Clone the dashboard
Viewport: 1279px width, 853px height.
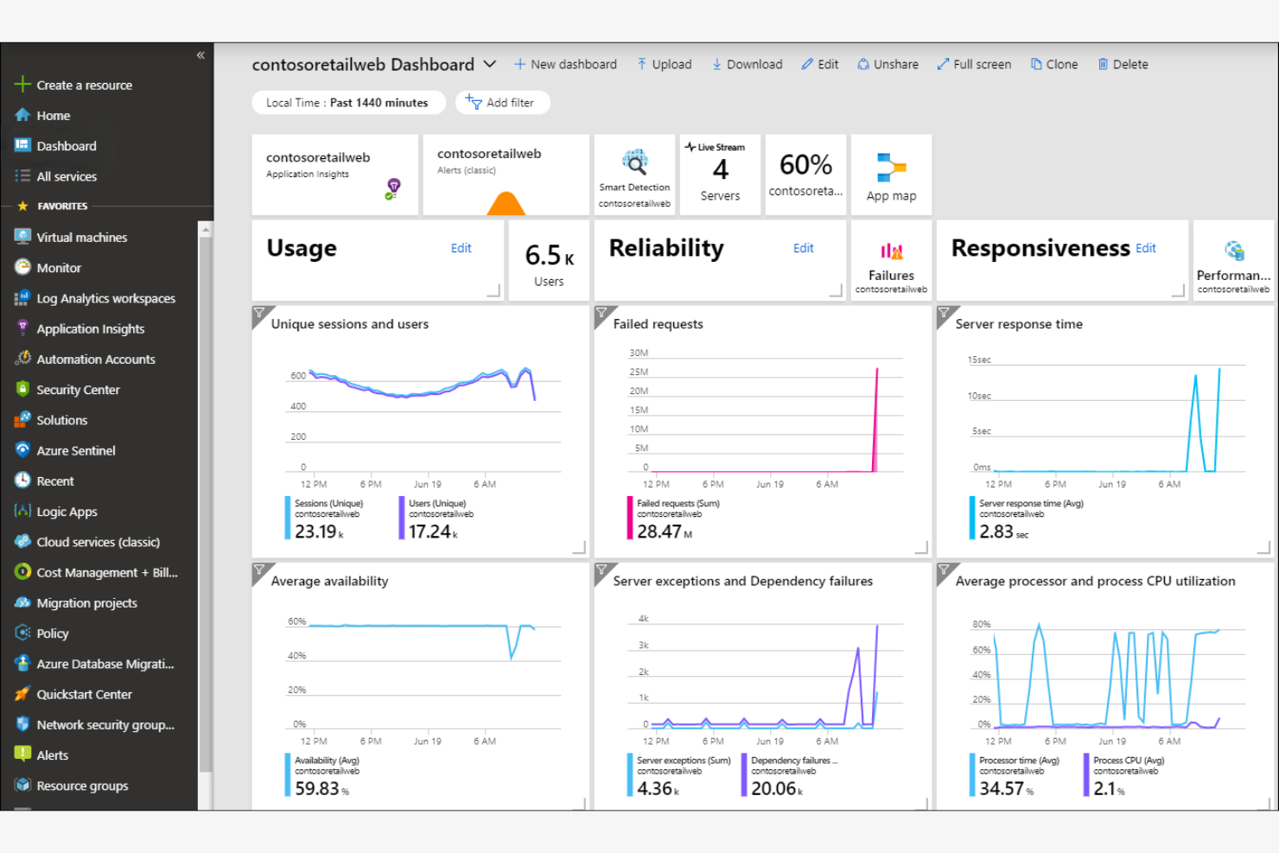tap(1054, 64)
